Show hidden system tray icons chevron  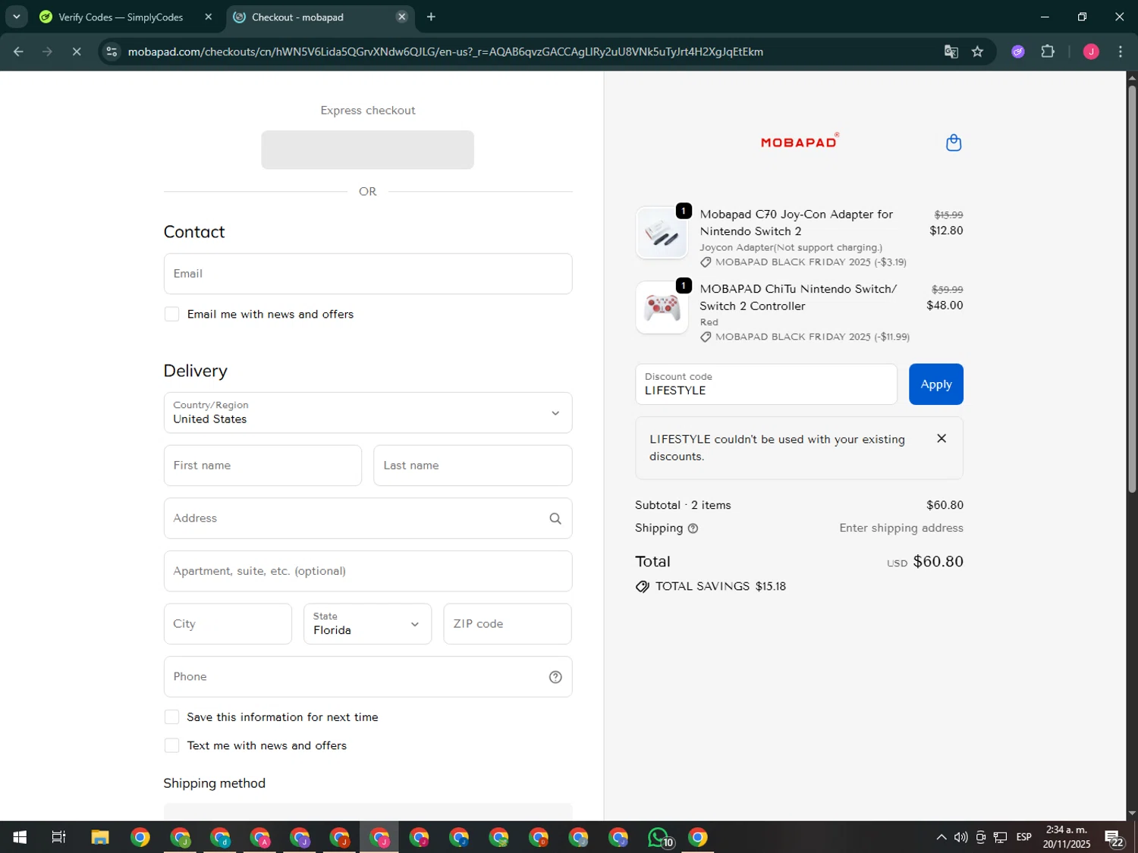941,837
